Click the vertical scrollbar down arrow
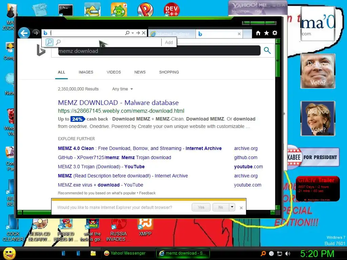Screen dimensions: 347x260 278,208
